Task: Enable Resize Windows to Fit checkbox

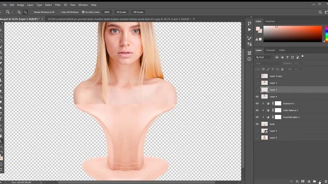Action: 32,12
